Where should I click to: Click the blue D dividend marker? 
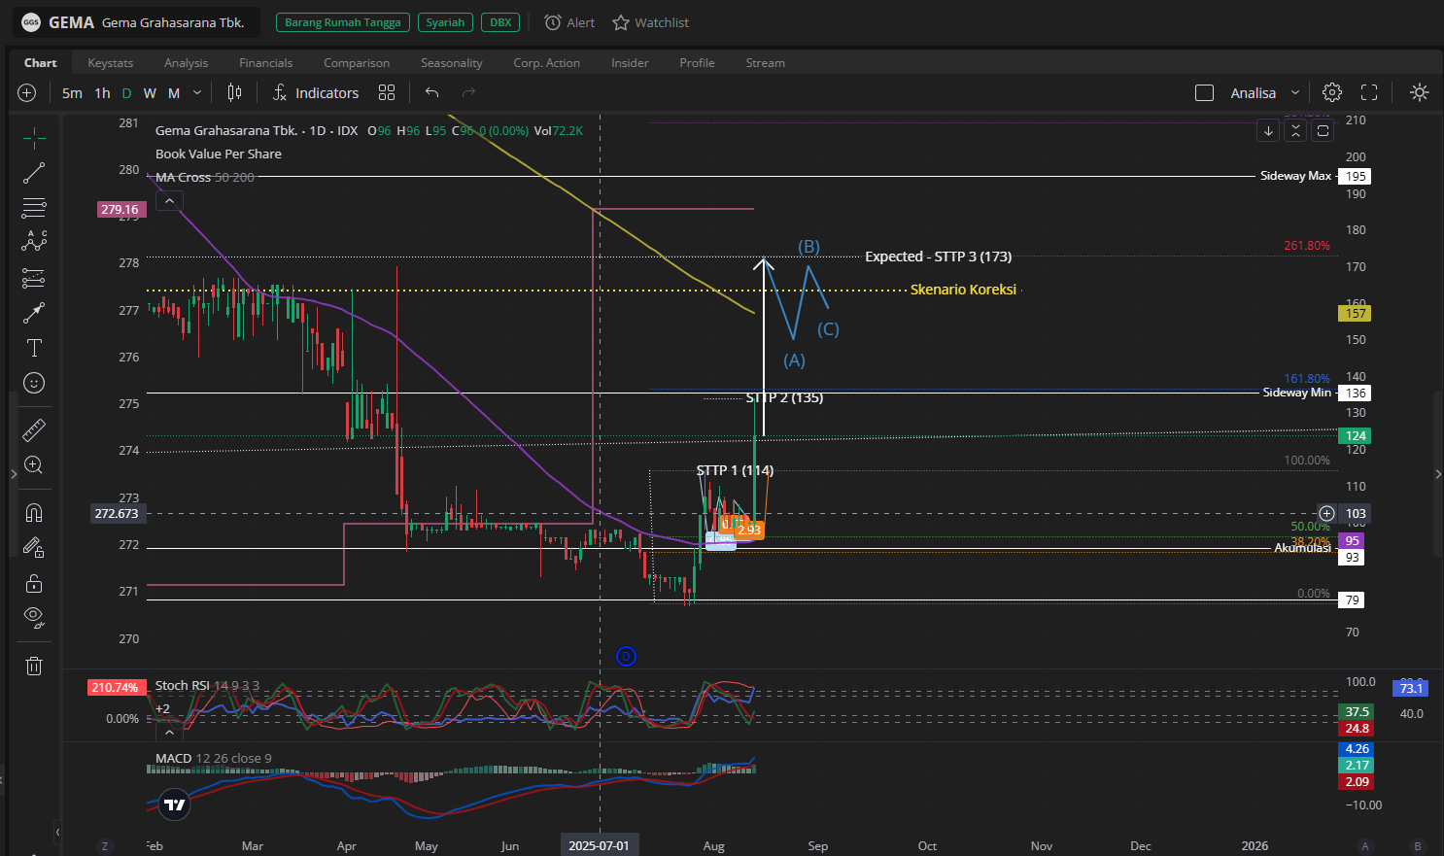tap(626, 657)
